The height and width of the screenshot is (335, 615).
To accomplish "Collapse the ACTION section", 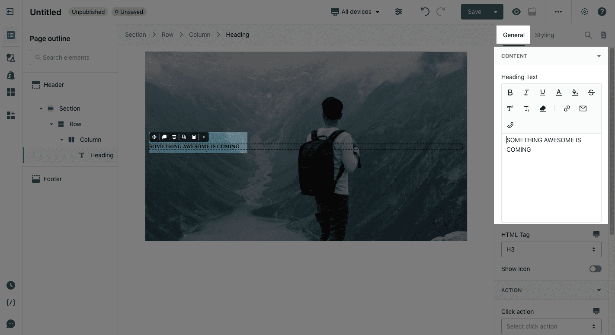I will pyautogui.click(x=599, y=290).
